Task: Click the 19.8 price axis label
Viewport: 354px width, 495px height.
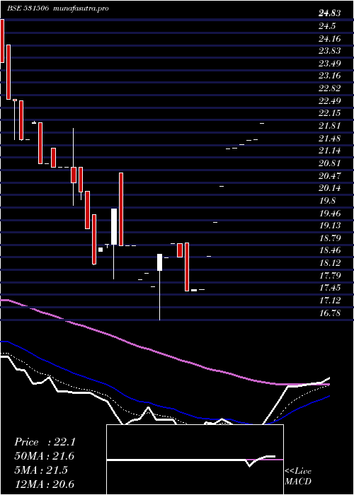Action: [327, 200]
